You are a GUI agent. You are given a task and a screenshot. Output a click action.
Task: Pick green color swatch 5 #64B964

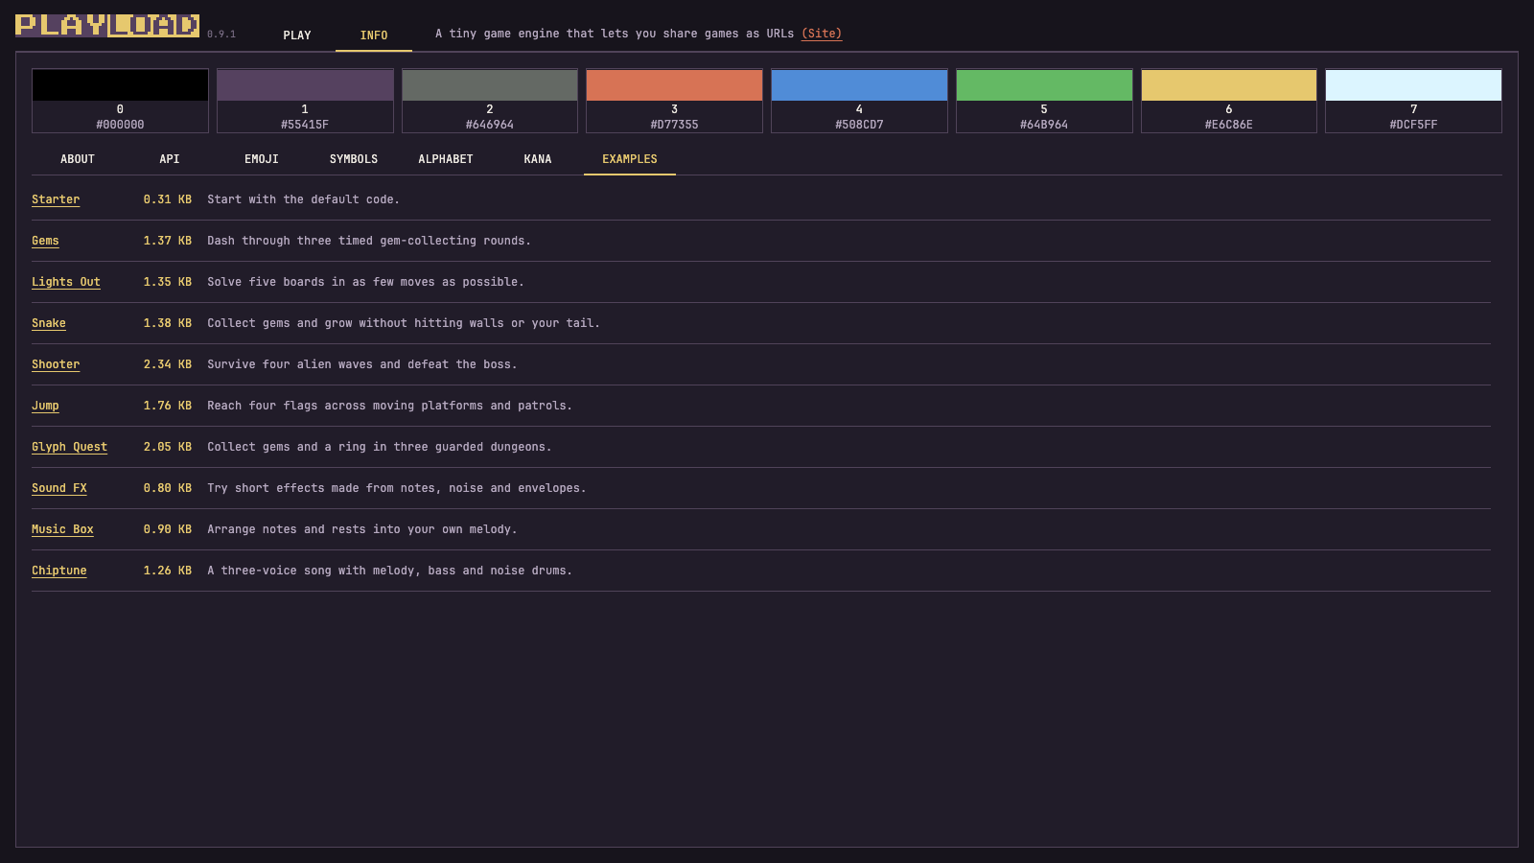point(1044,101)
